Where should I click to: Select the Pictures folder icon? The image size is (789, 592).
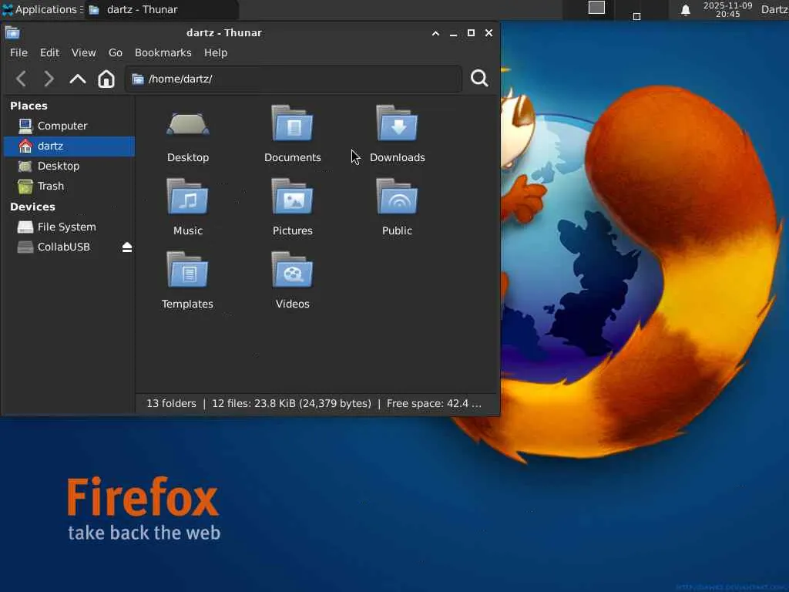tap(292, 197)
